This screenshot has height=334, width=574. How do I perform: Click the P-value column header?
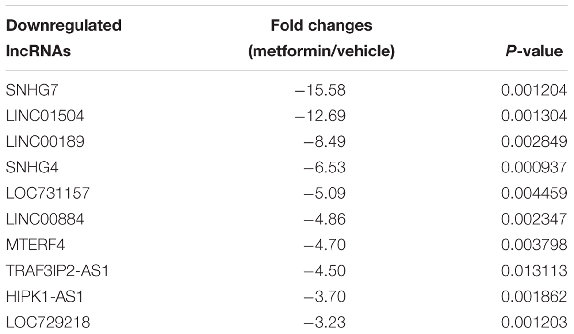click(x=534, y=51)
